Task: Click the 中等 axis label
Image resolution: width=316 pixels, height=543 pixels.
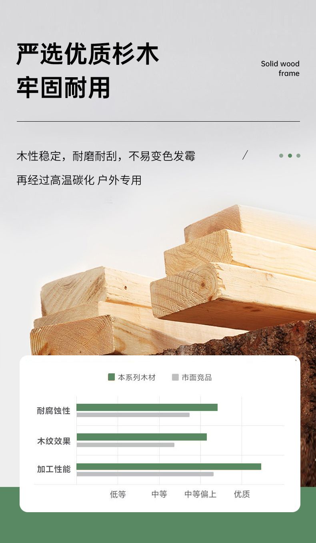Action: coord(159,494)
